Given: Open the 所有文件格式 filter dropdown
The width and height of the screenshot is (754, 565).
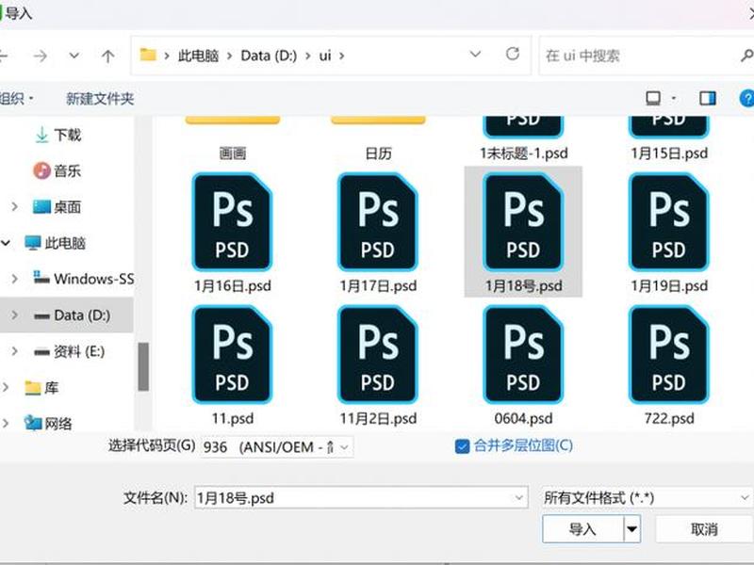Looking at the screenshot, I should tap(745, 498).
